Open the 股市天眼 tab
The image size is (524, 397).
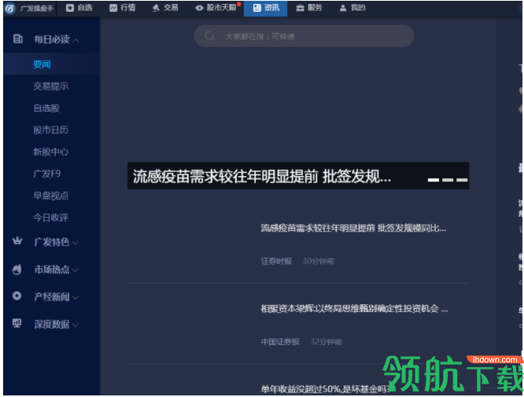coord(217,8)
